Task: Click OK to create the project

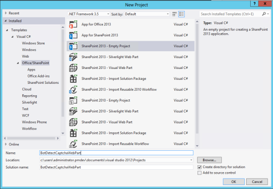Action: [x=234, y=182]
